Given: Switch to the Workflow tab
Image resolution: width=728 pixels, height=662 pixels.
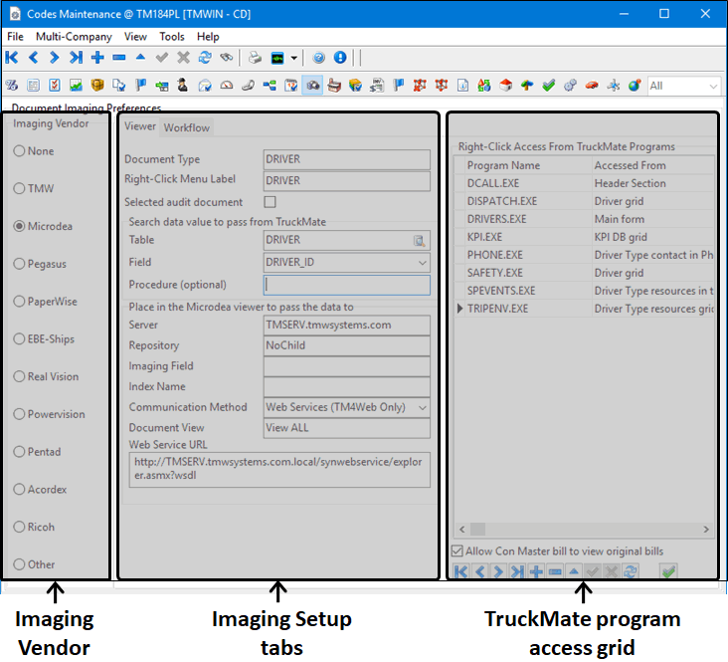Looking at the screenshot, I should [x=187, y=127].
